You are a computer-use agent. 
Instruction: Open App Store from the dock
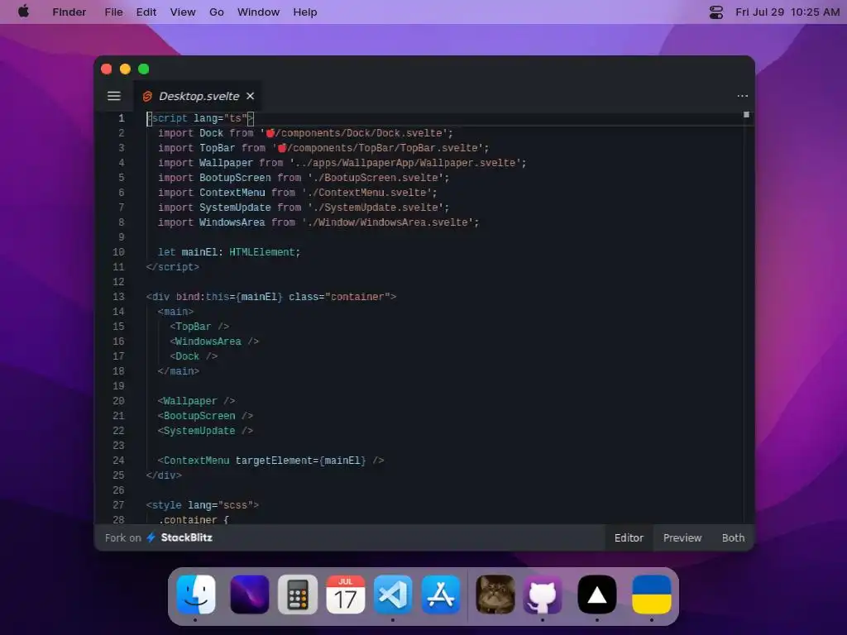point(441,594)
